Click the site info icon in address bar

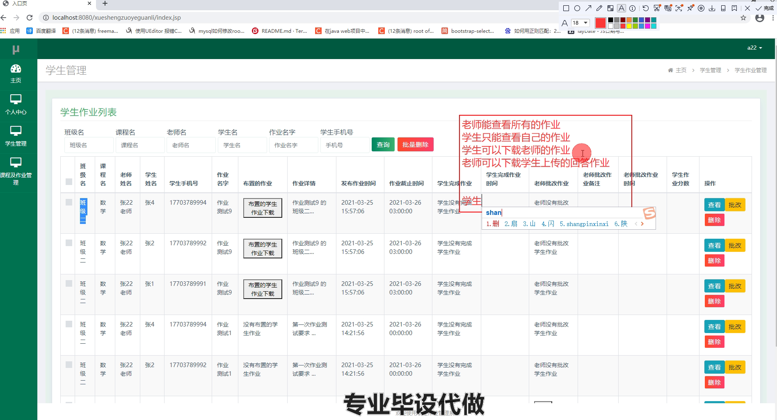click(46, 18)
